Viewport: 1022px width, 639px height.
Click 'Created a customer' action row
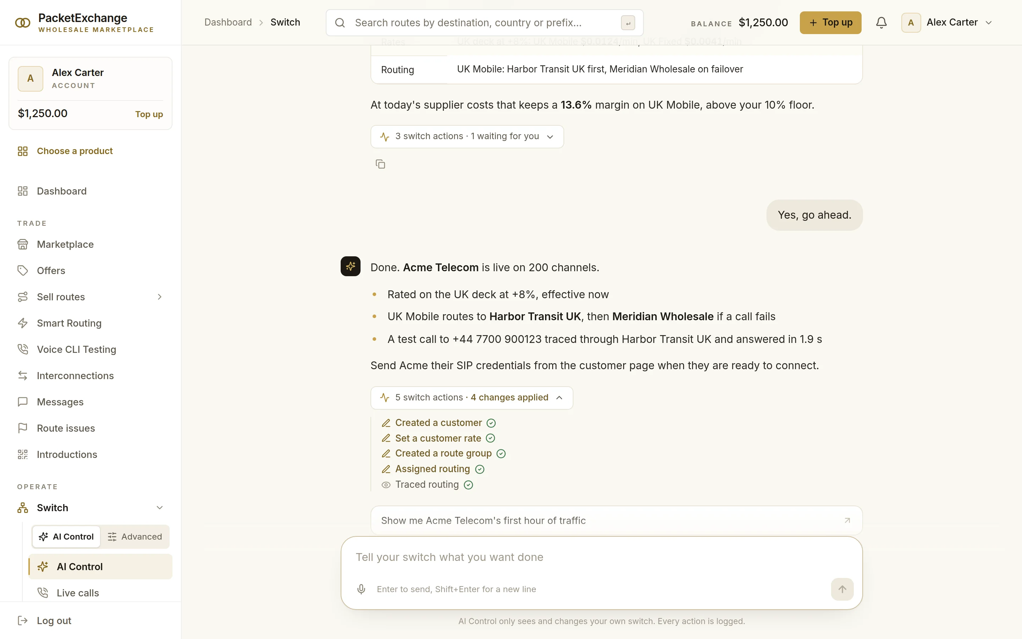(x=439, y=422)
